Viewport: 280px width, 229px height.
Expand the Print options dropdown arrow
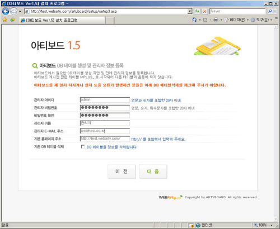click(221, 20)
